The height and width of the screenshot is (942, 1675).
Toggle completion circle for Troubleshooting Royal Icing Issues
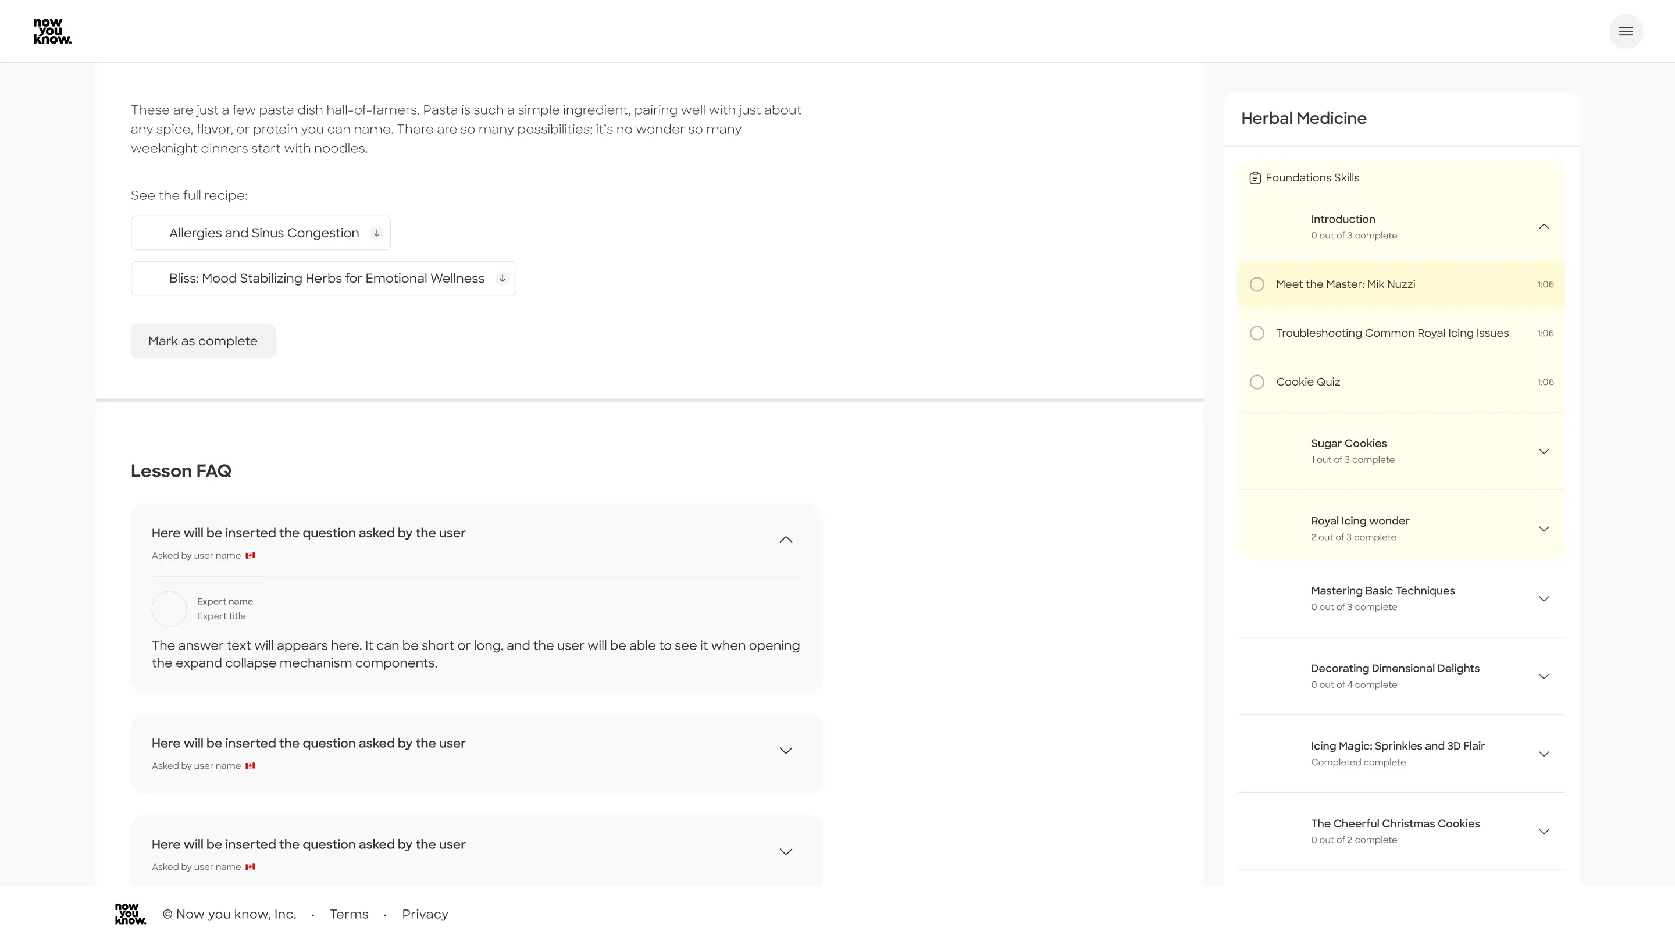(1257, 333)
